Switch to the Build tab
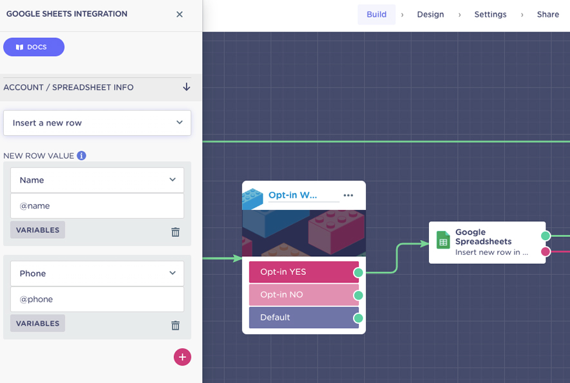Screen dimensions: 570x383 (376, 15)
